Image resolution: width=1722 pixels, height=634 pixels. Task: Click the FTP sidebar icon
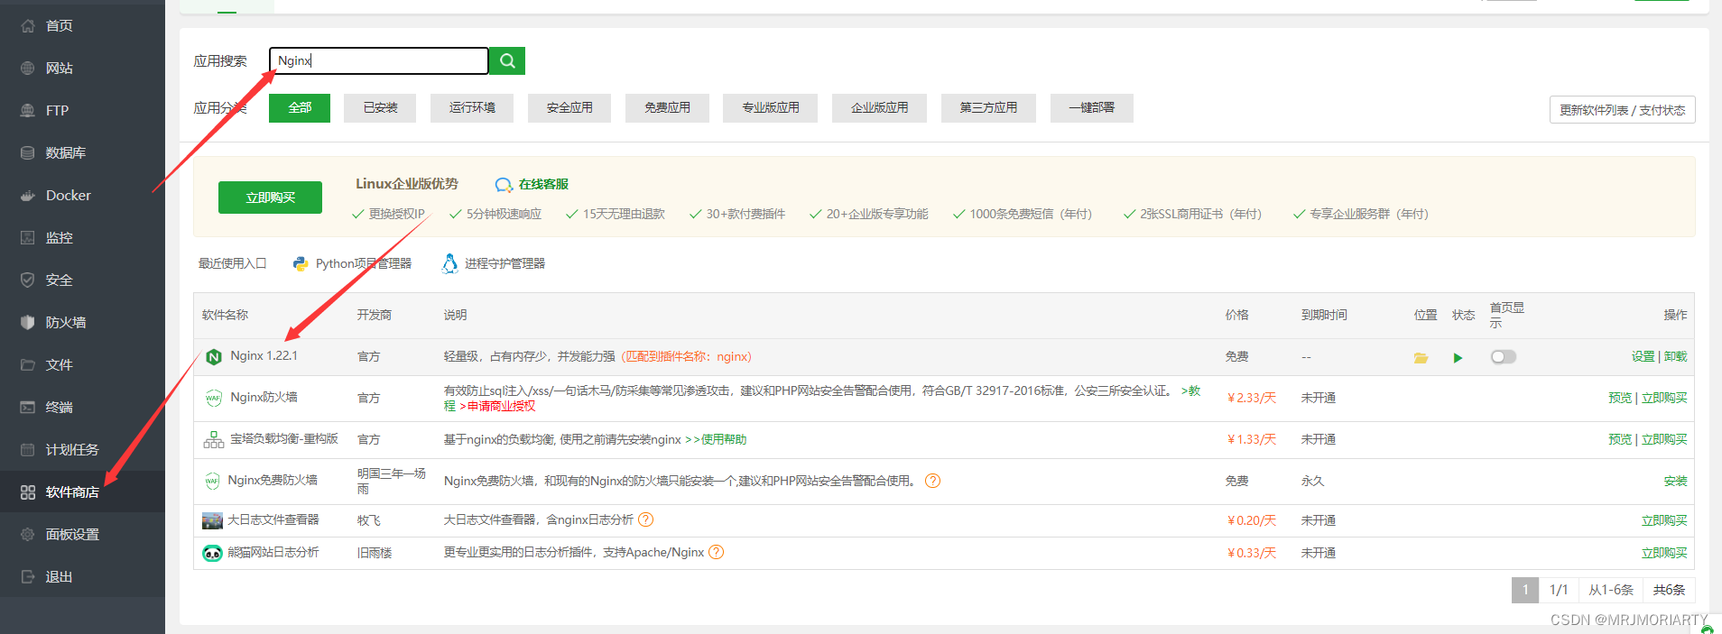28,111
